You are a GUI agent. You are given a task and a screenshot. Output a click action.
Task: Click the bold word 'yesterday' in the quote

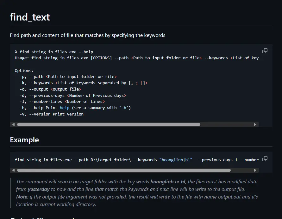coord(39,189)
